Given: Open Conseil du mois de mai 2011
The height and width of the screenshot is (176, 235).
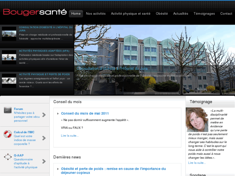Looking at the screenshot, I should point(85,113).
